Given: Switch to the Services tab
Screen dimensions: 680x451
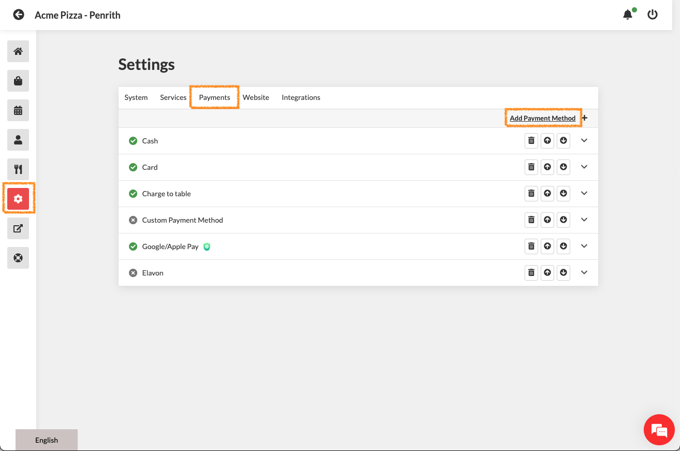Looking at the screenshot, I should coord(173,97).
